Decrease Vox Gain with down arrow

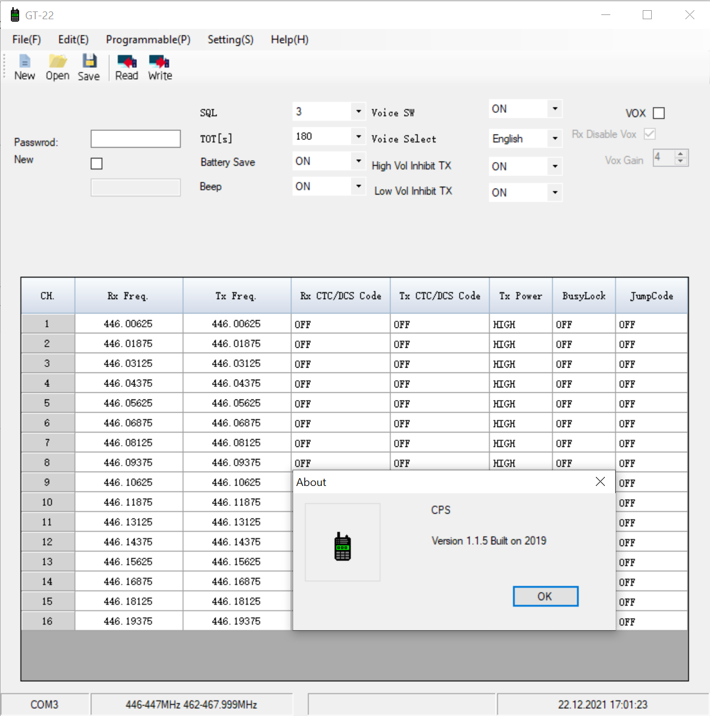tap(681, 162)
